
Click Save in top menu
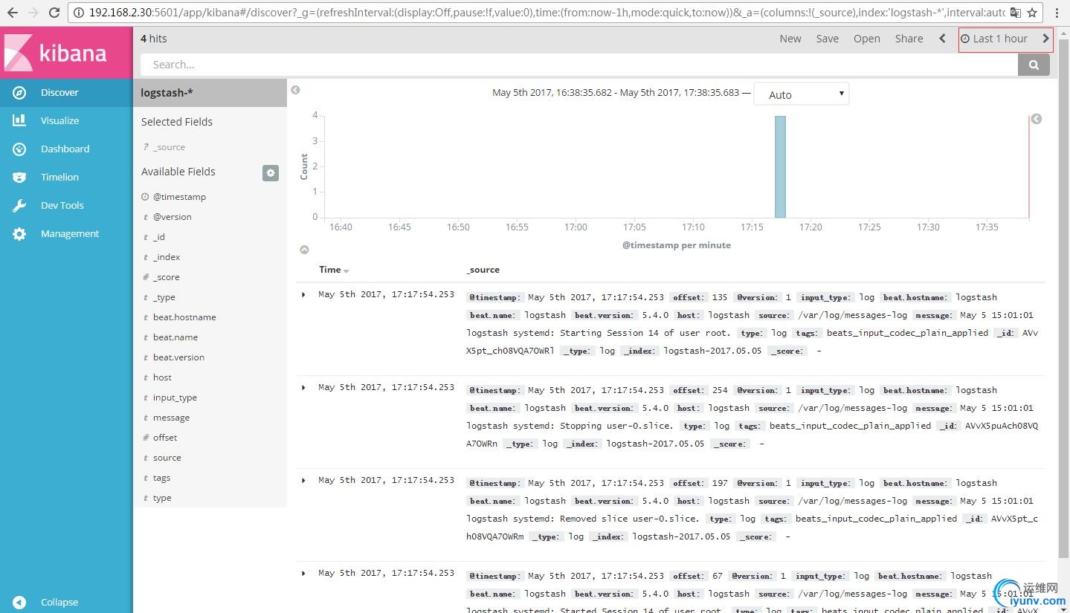[x=827, y=39]
